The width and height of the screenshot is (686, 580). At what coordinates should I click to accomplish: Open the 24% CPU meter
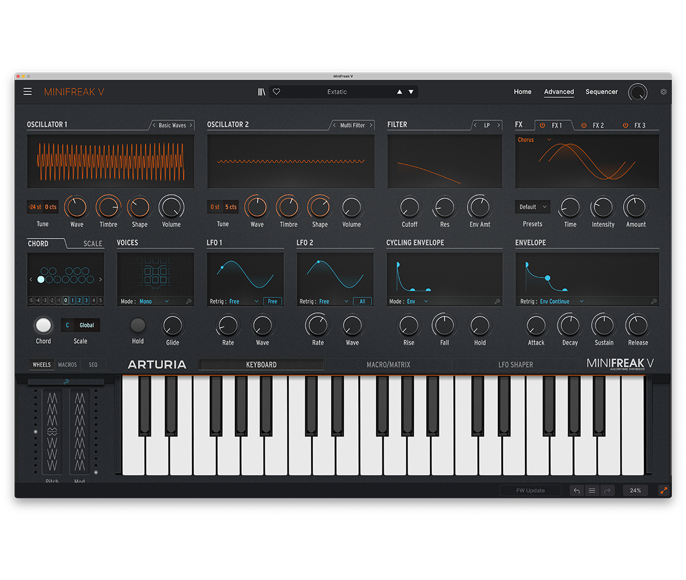point(635,490)
